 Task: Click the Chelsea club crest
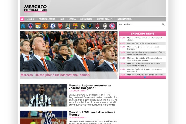click(x=53, y=26)
